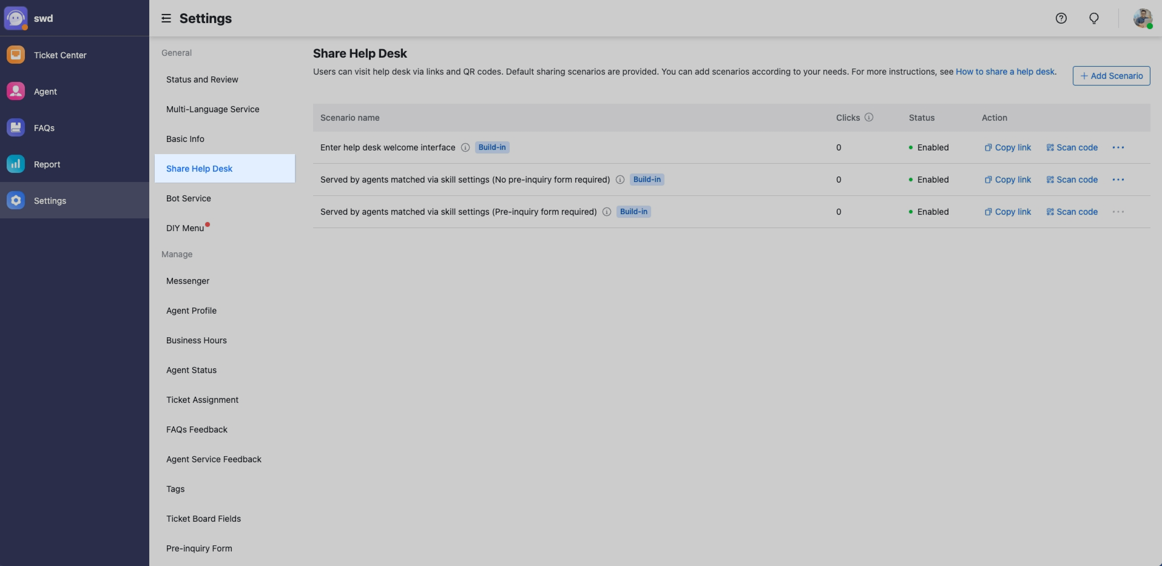Open the Report sidebar icon

click(16, 164)
